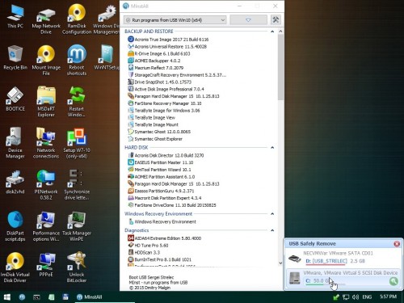
Task: Click the green magnifier on drive C:
Action: 393,281
